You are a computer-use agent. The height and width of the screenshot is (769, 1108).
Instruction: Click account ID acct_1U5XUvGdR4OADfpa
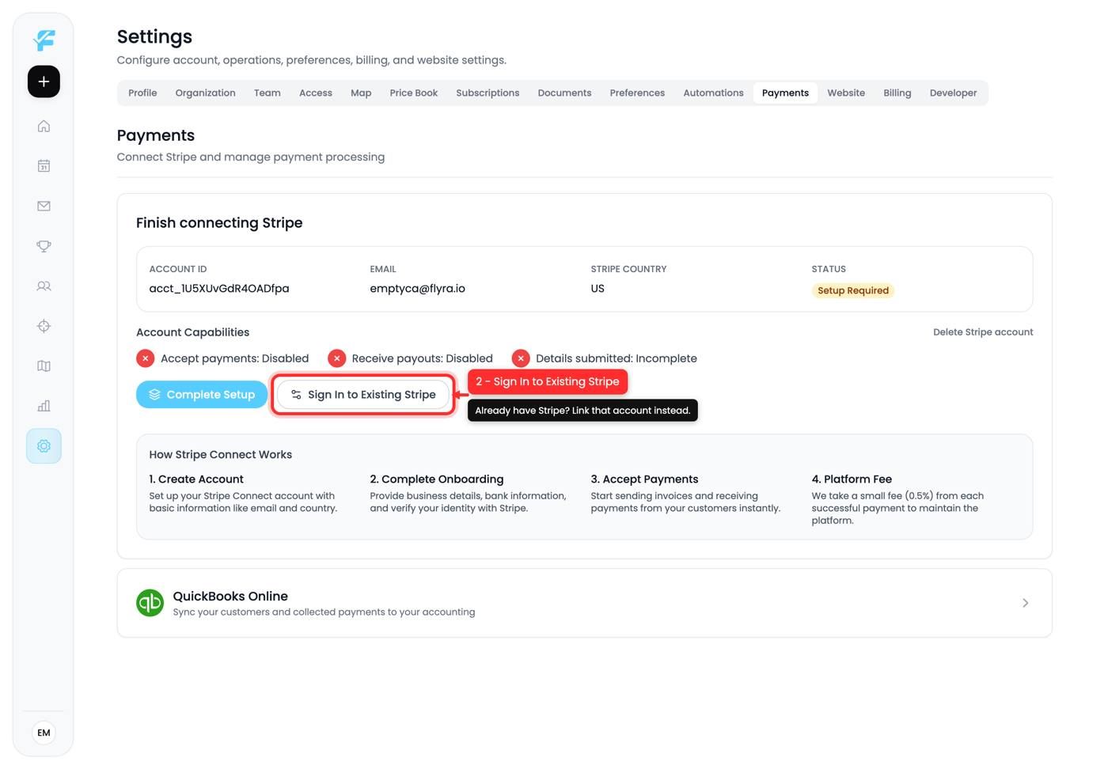[x=219, y=289]
